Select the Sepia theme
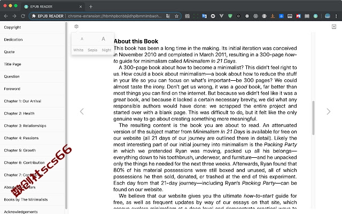The image size is (342, 214). pyautogui.click(x=92, y=50)
